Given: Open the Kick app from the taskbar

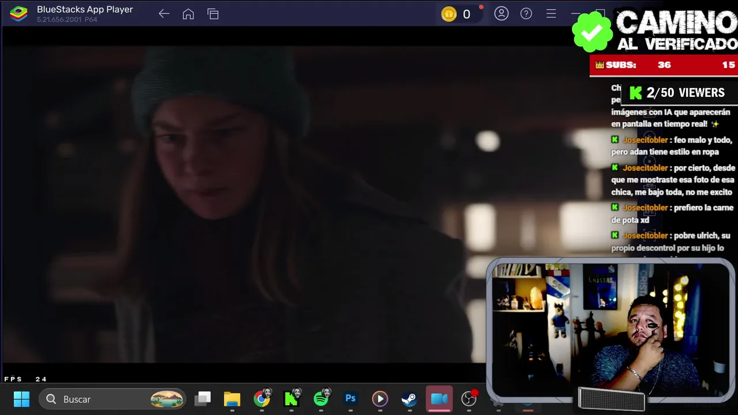Looking at the screenshot, I should pyautogui.click(x=292, y=398).
